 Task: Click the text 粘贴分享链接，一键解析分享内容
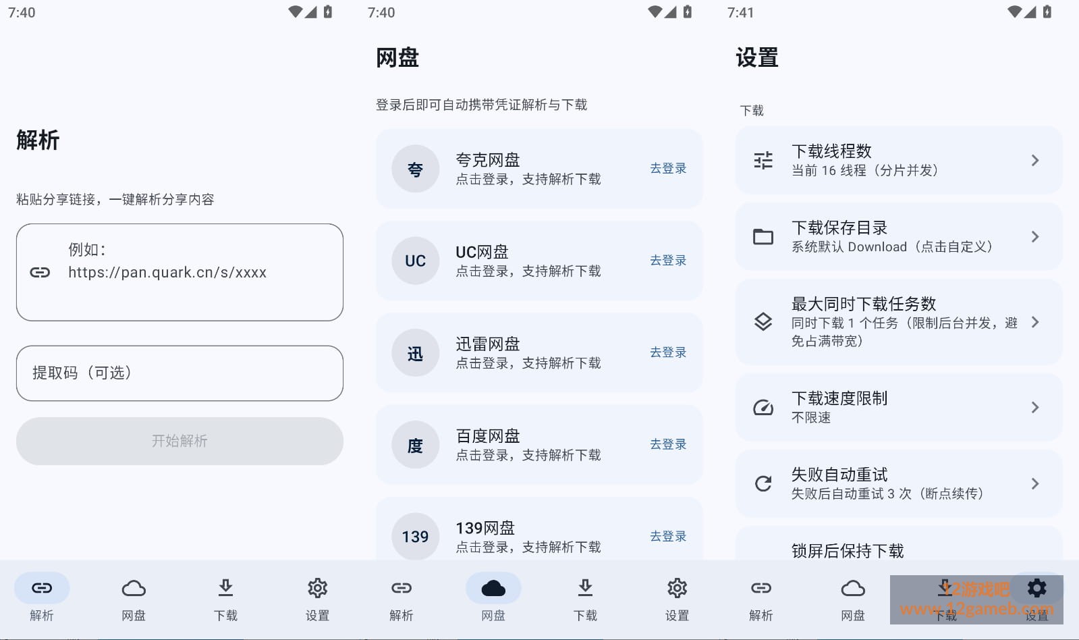tap(115, 199)
